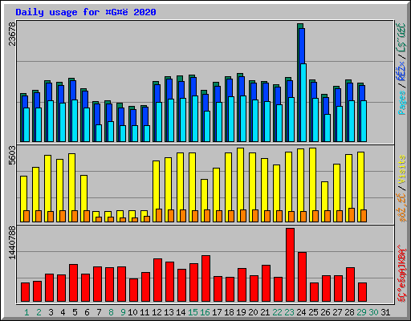Select day label 23 on the axis
Screen dimensions: 411x321
click(289, 312)
